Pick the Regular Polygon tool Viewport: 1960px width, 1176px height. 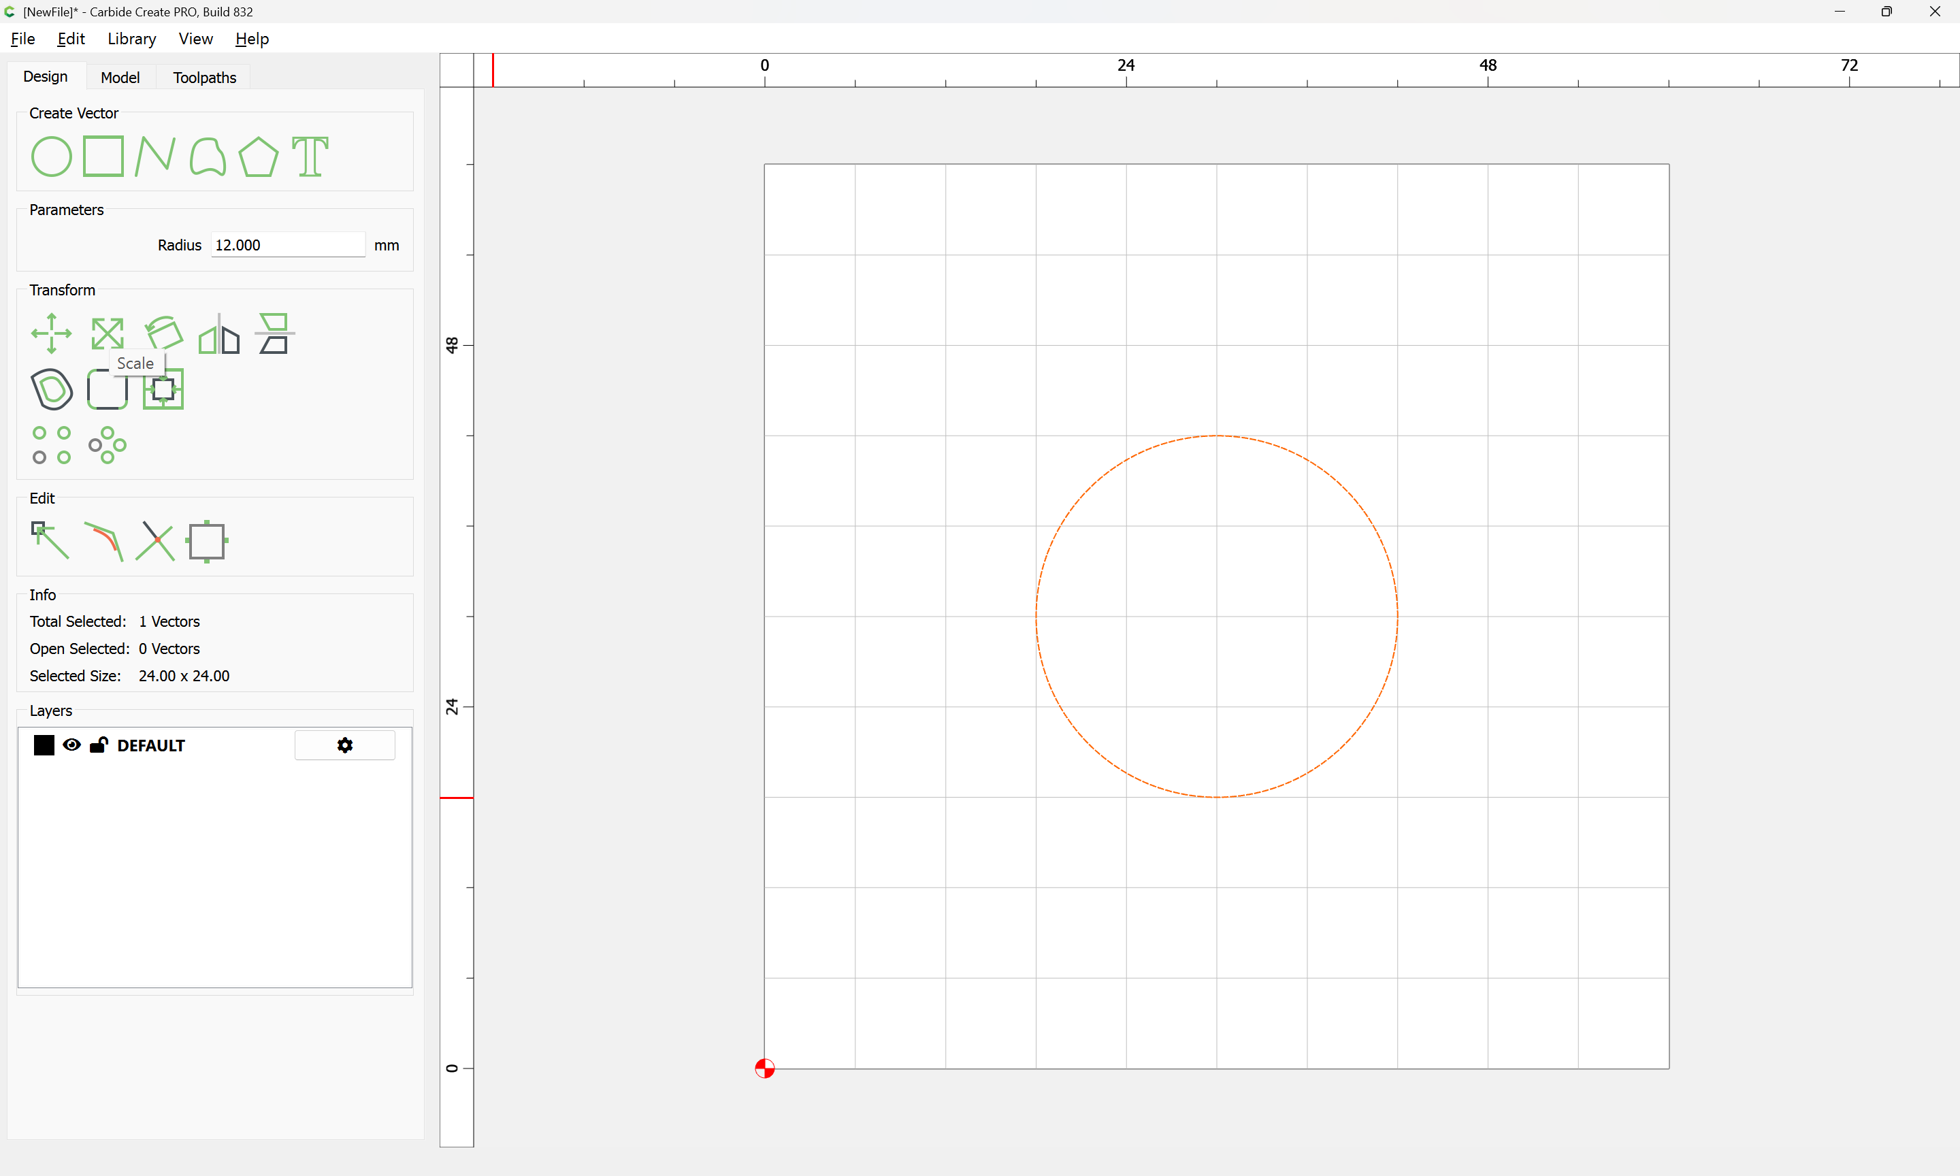[x=258, y=156]
